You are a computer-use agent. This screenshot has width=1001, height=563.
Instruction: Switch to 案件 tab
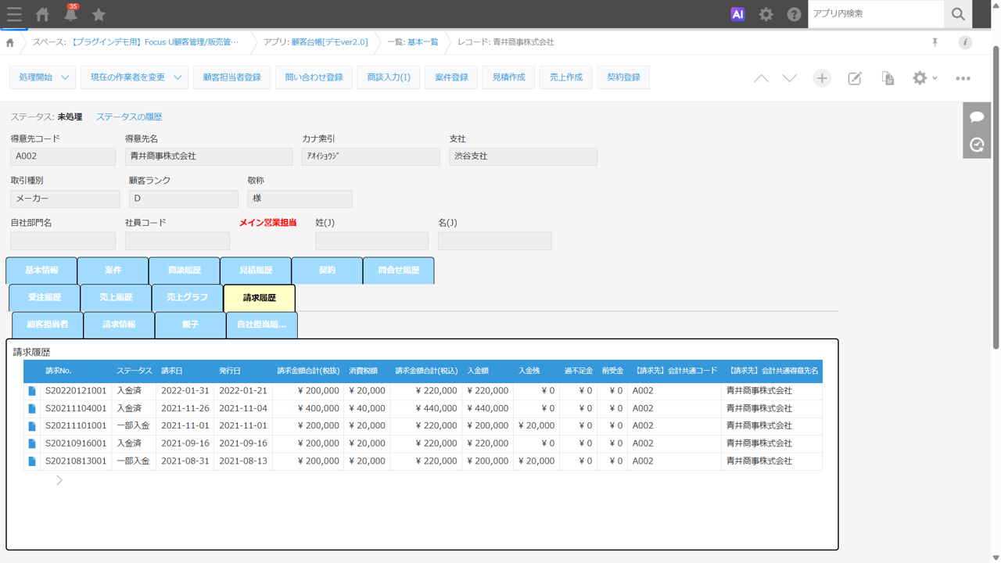113,271
